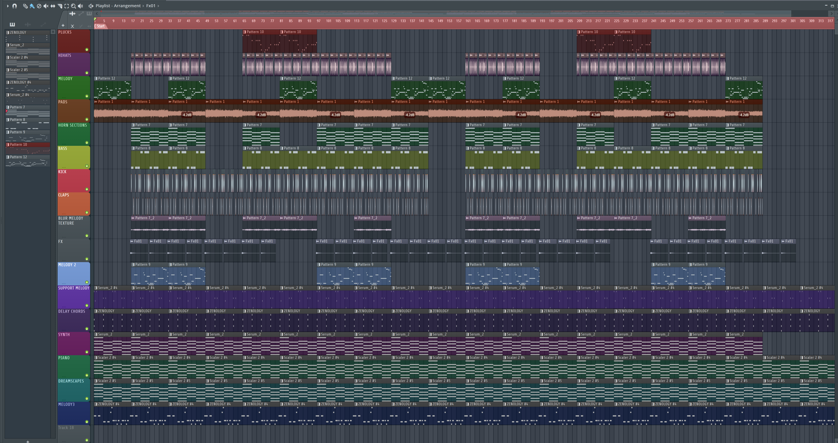Mute the PLUCKS track
This screenshot has width=838, height=443.
[x=87, y=50]
